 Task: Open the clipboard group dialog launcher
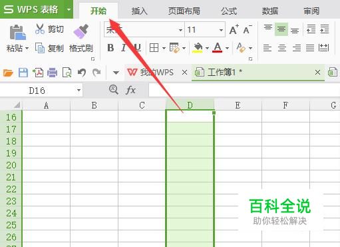tap(93, 59)
